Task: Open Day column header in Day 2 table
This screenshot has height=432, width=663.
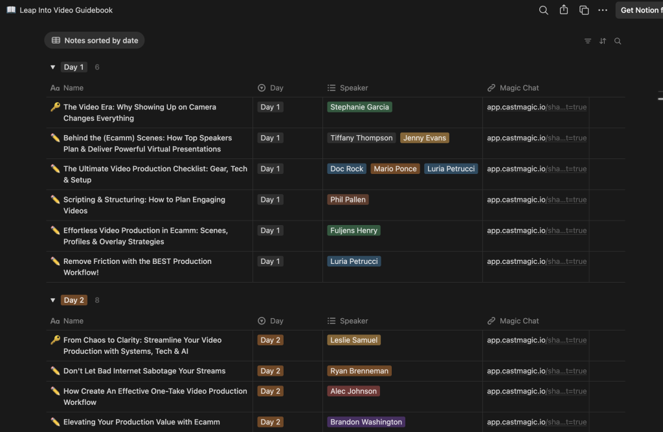Action: coord(271,321)
